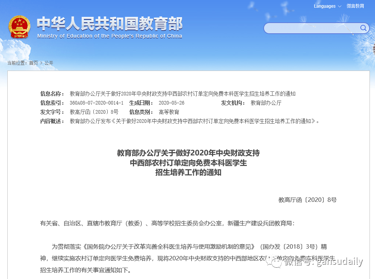Click the bold article heading 教育部办公厅关于做好2020年中央财政支持

188,153
